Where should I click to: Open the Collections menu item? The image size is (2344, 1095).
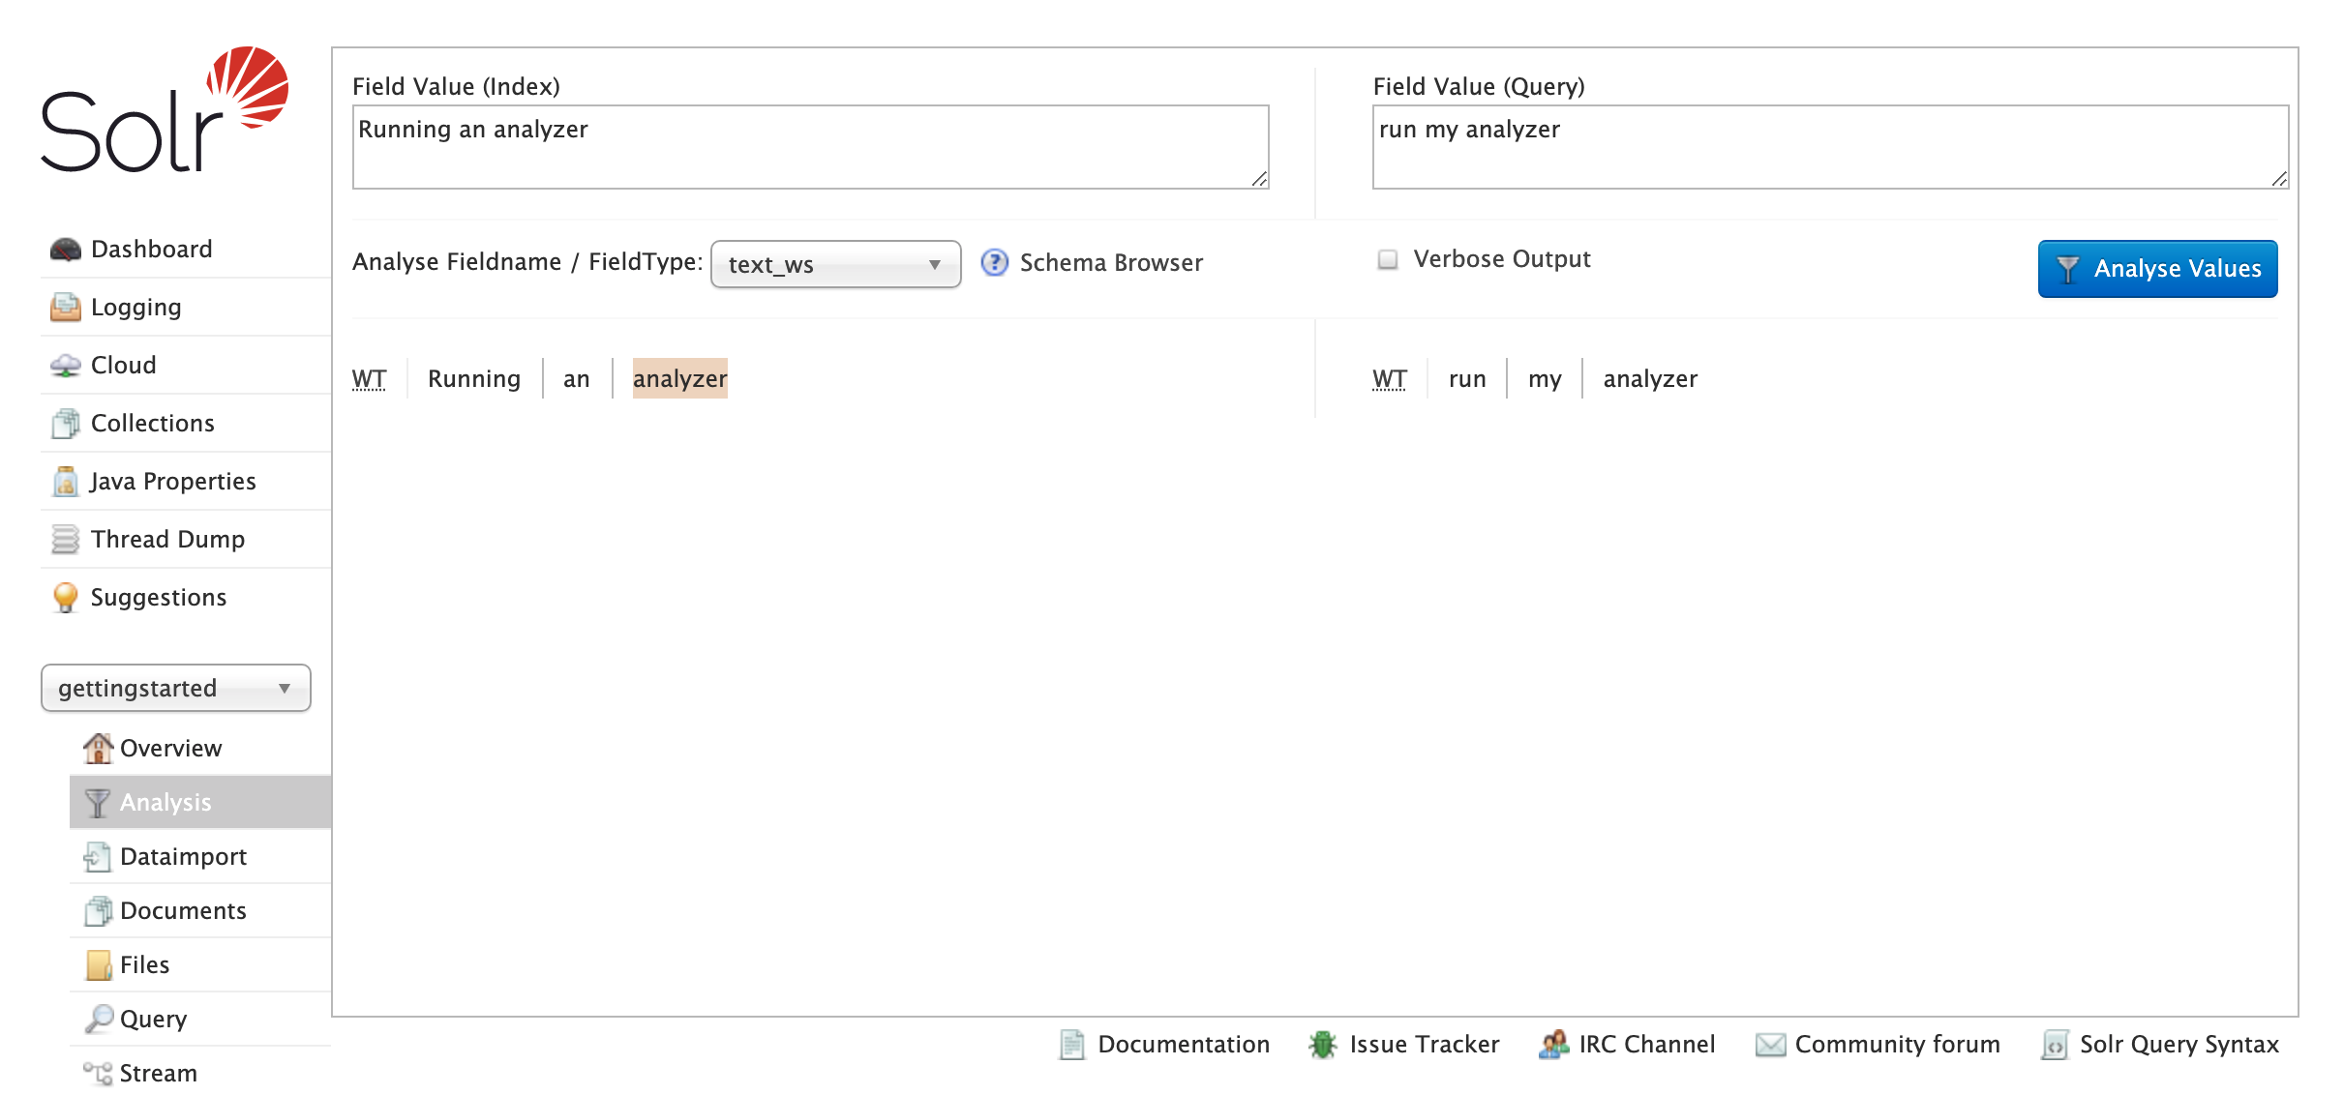click(x=152, y=424)
